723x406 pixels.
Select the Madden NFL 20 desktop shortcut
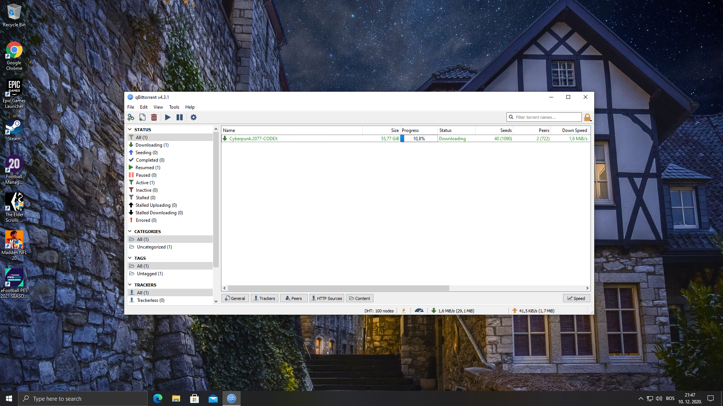point(14,246)
